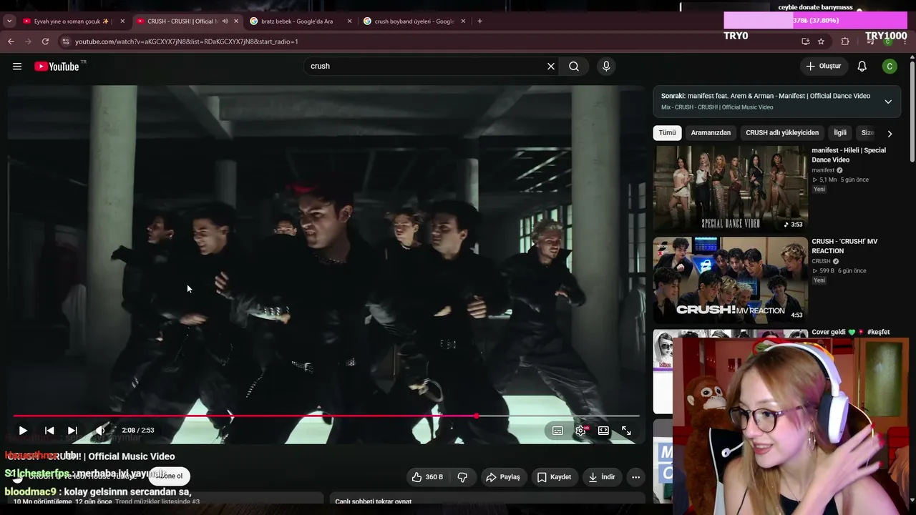Skip to next video in mix
916x515 pixels.
(72, 431)
